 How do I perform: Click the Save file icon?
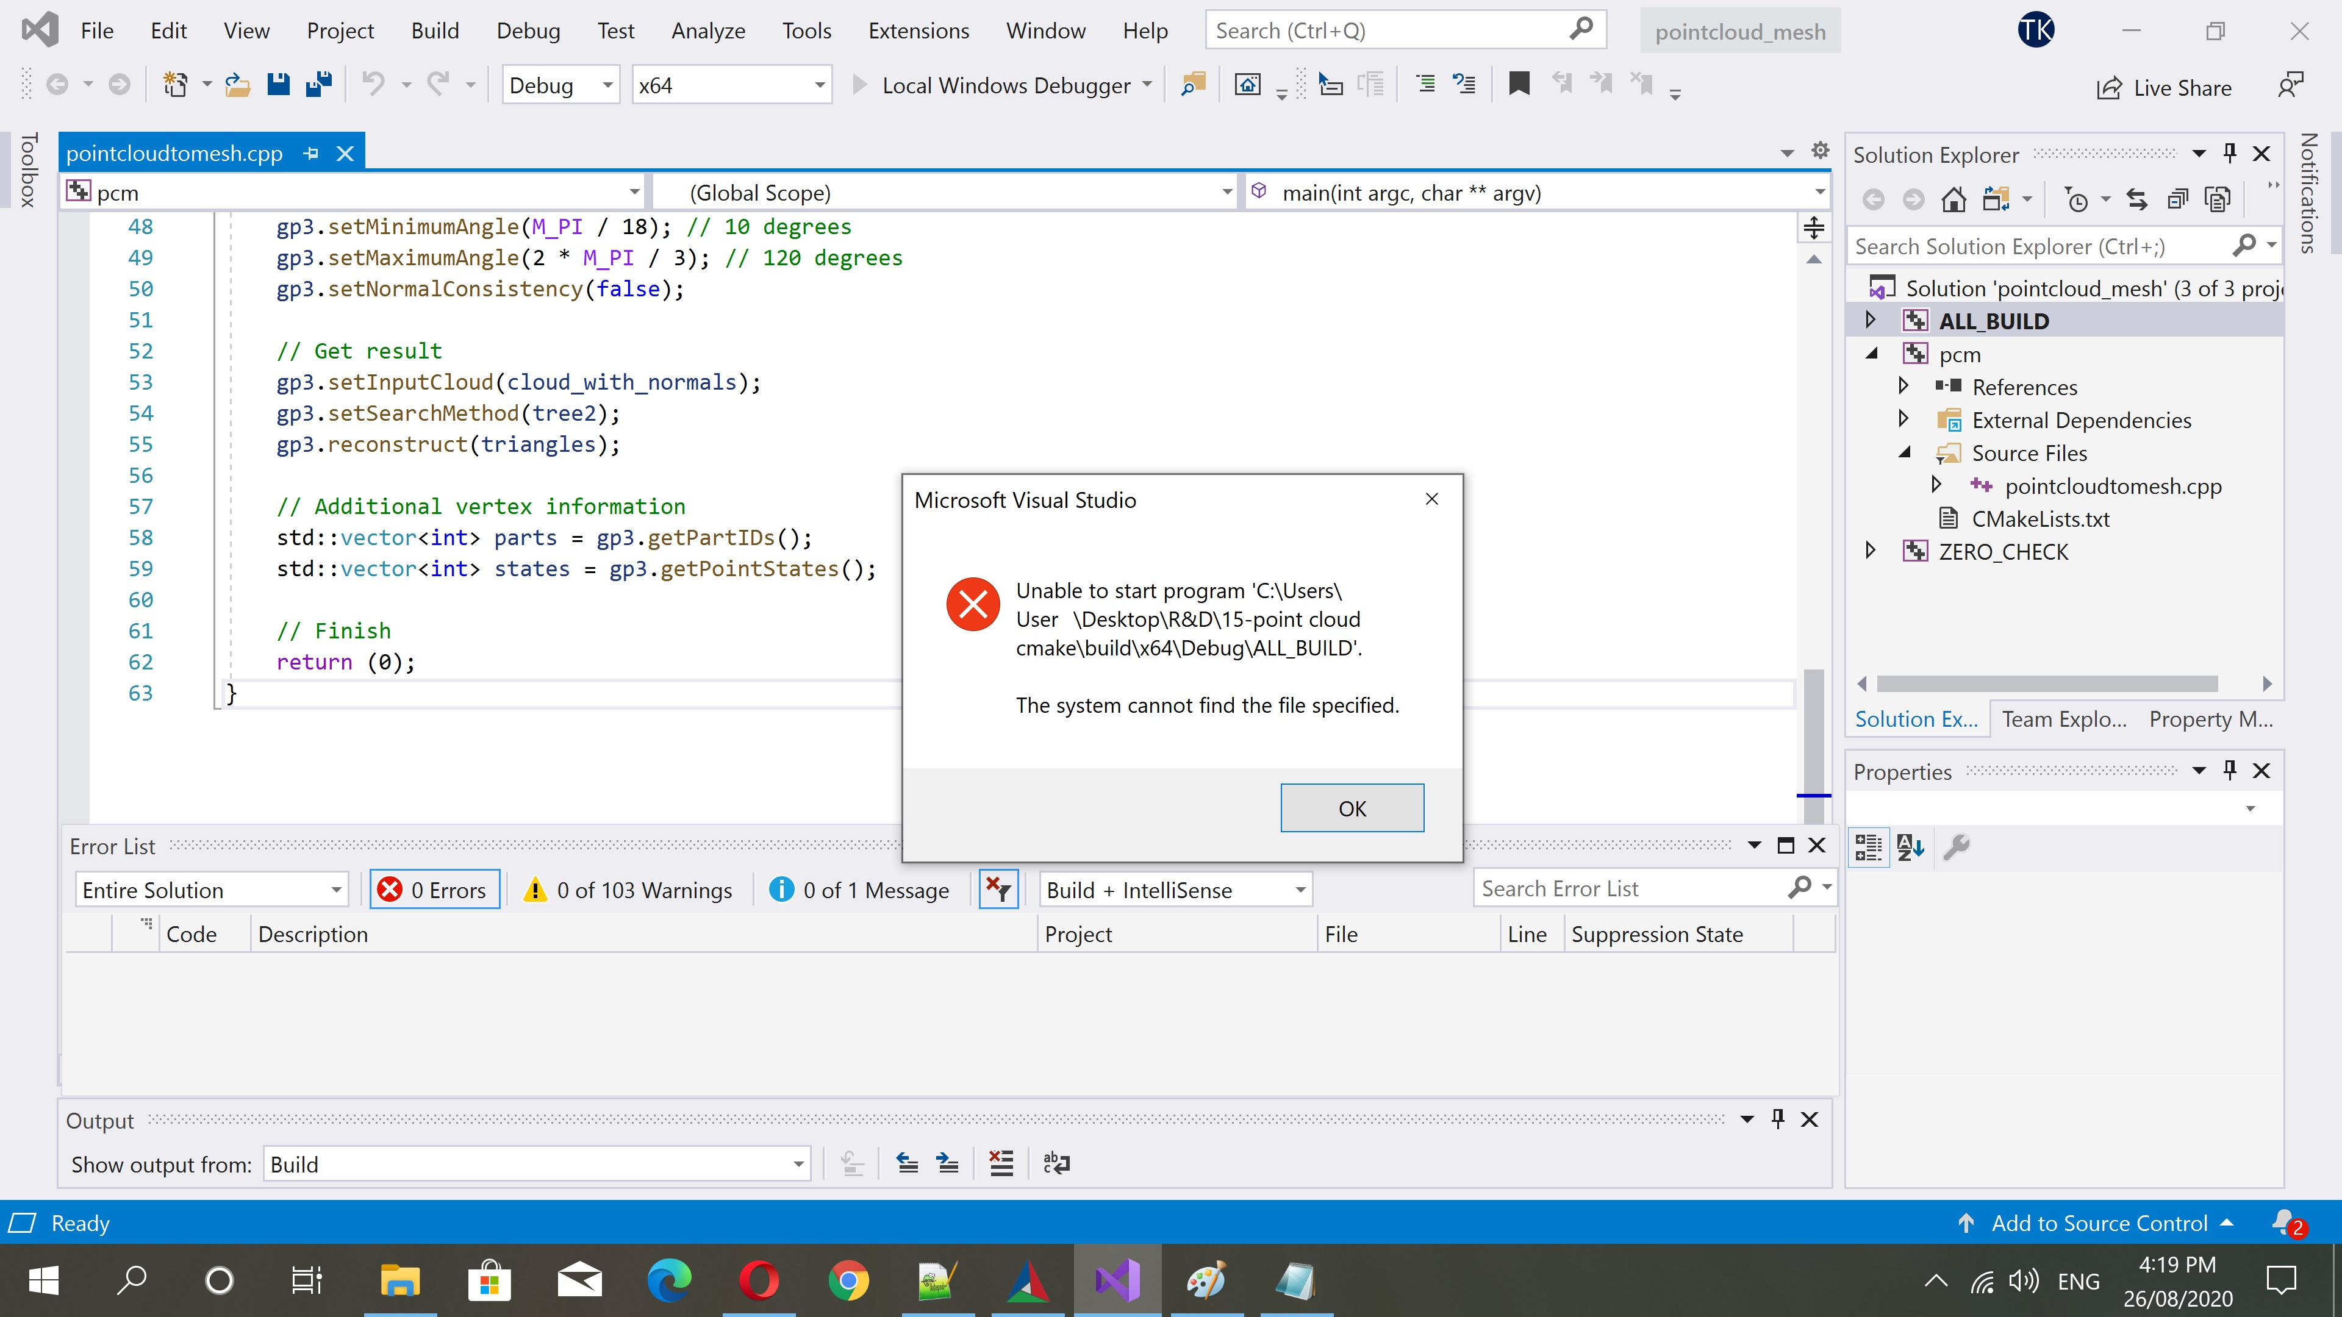click(x=278, y=85)
